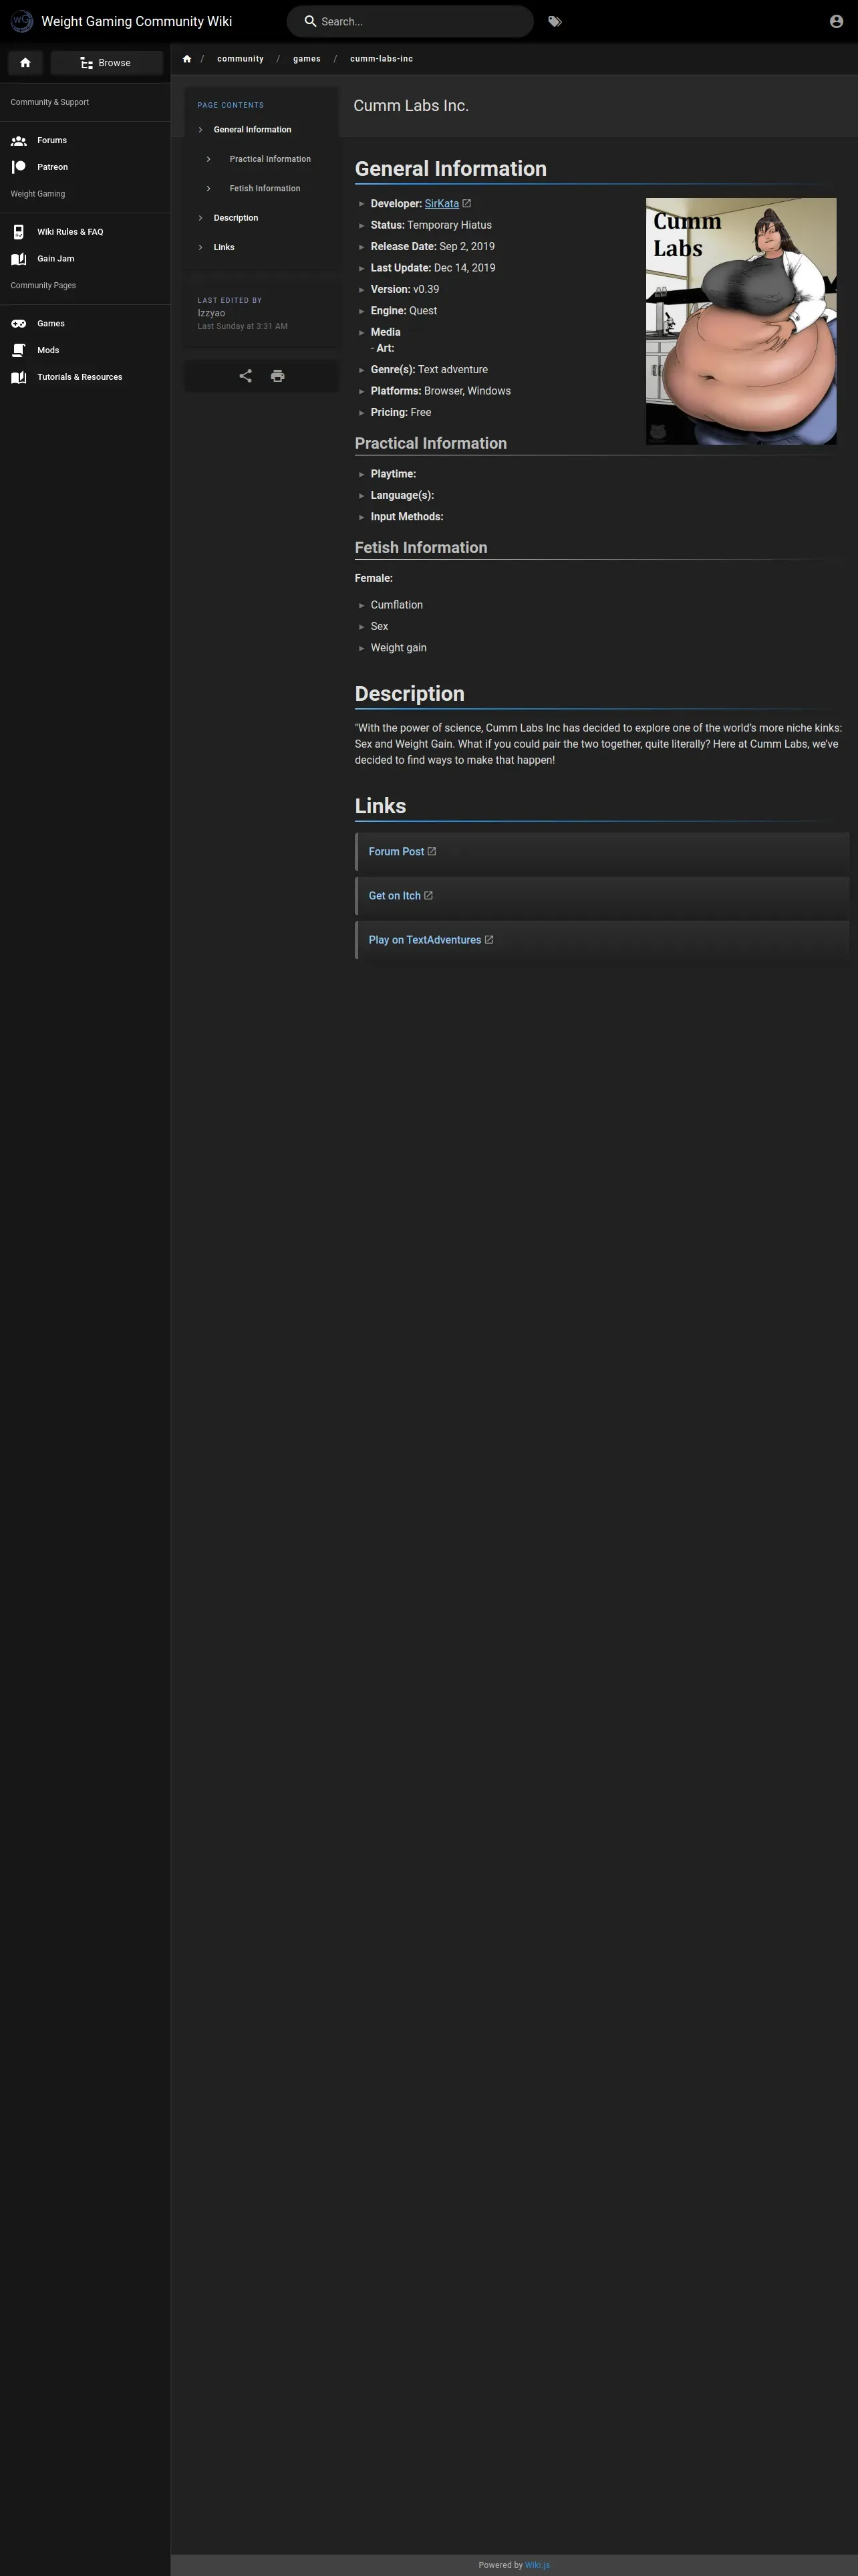Click the Genre(s): Text adventure entry
The image size is (858, 2576).
coord(430,370)
